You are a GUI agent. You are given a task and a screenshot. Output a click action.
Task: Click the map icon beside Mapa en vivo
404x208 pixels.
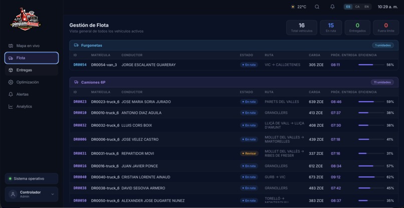11,46
